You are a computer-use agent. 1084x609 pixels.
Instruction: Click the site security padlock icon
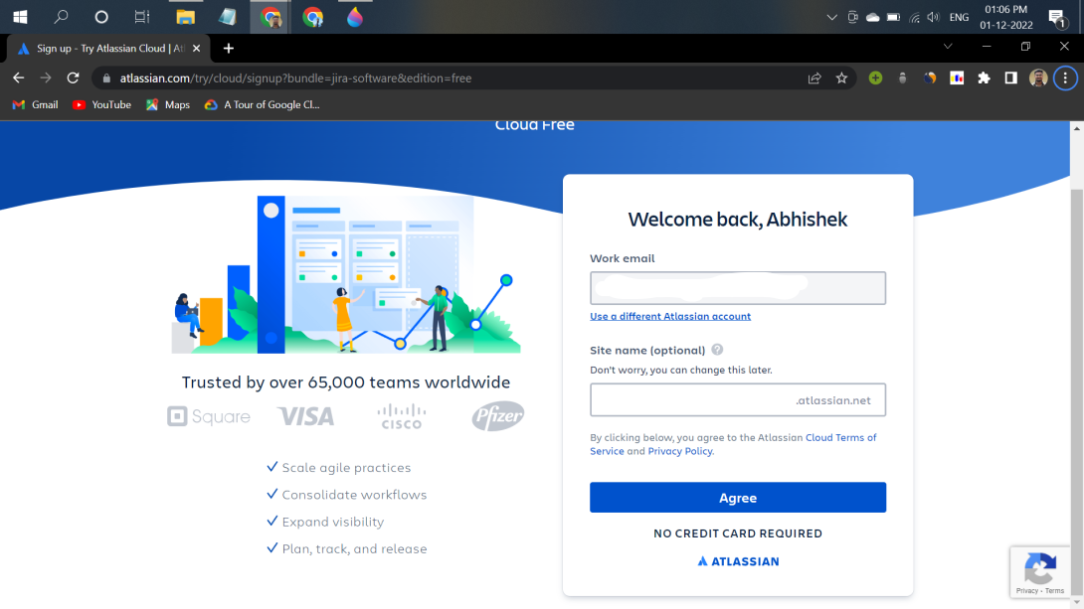click(106, 77)
